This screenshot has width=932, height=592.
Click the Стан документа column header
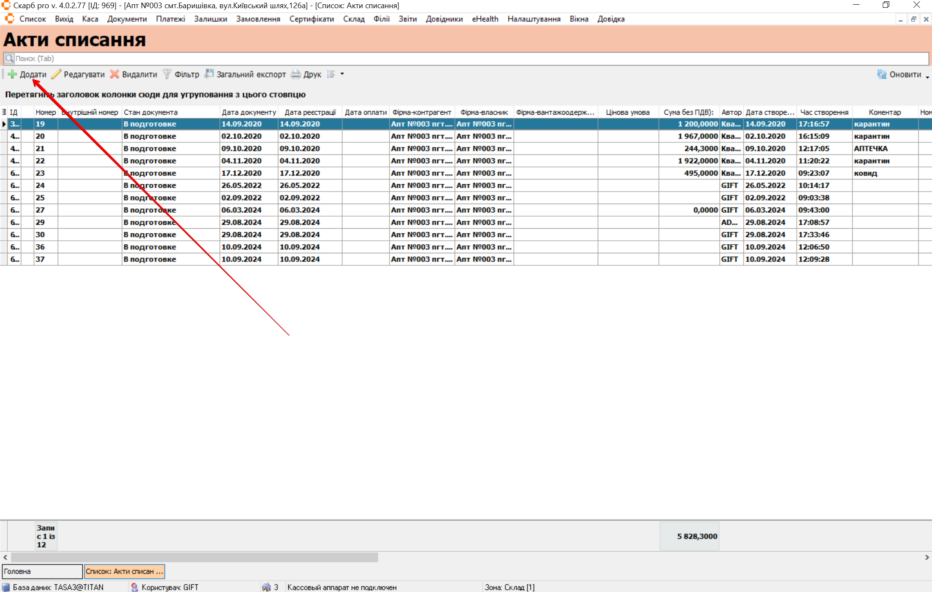[x=151, y=112]
